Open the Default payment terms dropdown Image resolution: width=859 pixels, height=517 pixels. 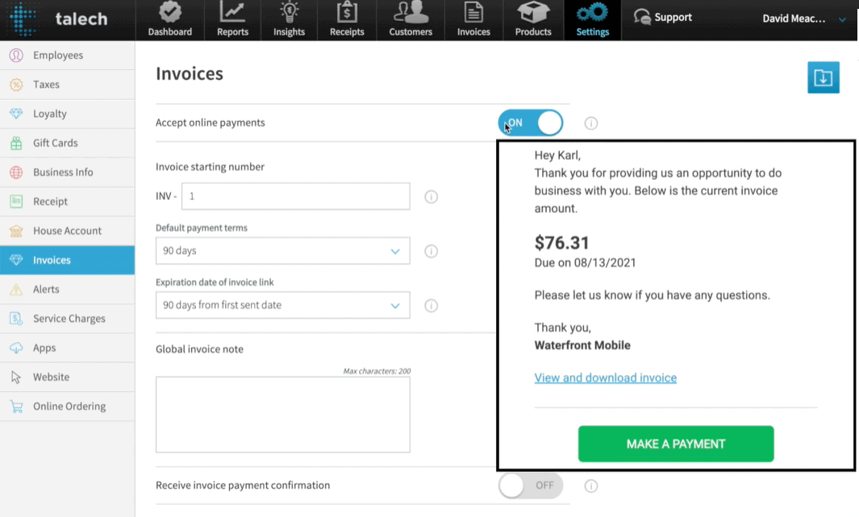pos(282,251)
